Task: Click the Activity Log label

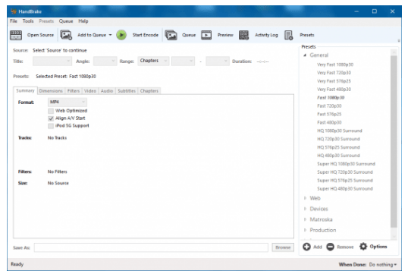Action: point(266,35)
